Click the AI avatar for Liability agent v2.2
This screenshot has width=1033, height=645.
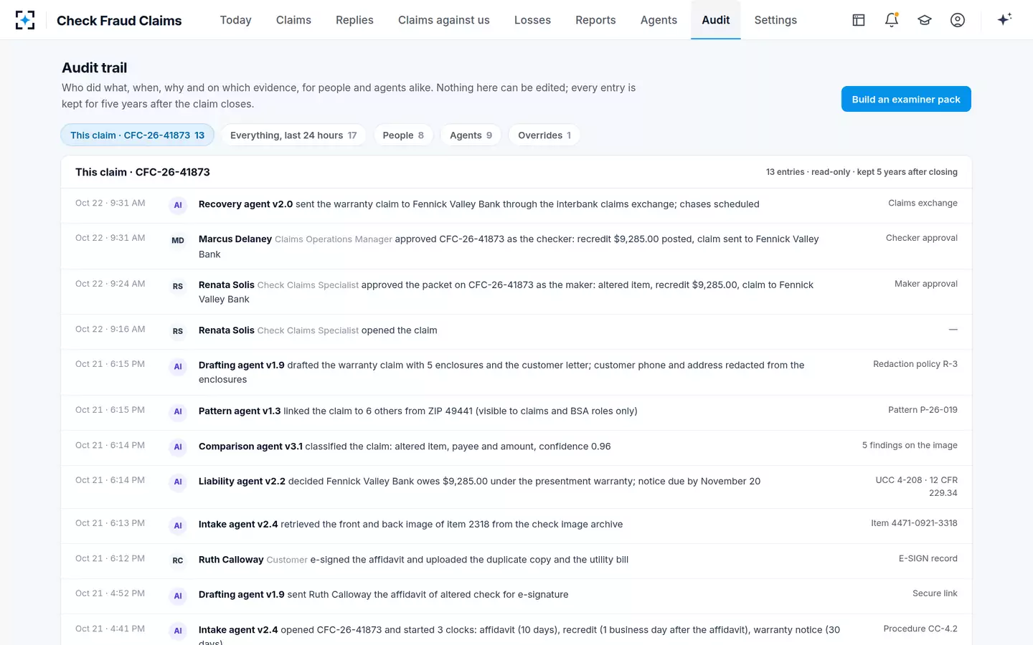[178, 482]
